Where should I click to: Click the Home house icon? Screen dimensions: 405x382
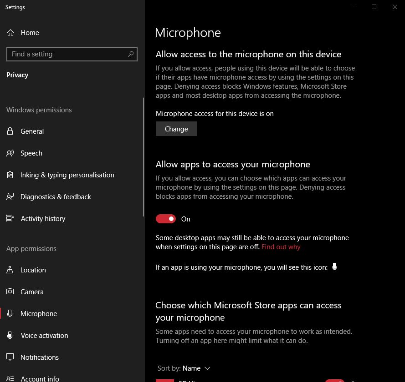pos(10,33)
